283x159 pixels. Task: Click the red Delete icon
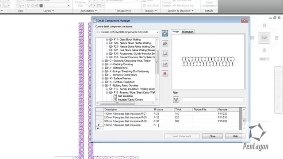(165, 73)
